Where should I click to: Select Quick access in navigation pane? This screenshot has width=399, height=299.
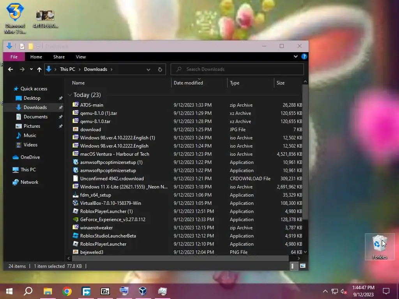[34, 89]
